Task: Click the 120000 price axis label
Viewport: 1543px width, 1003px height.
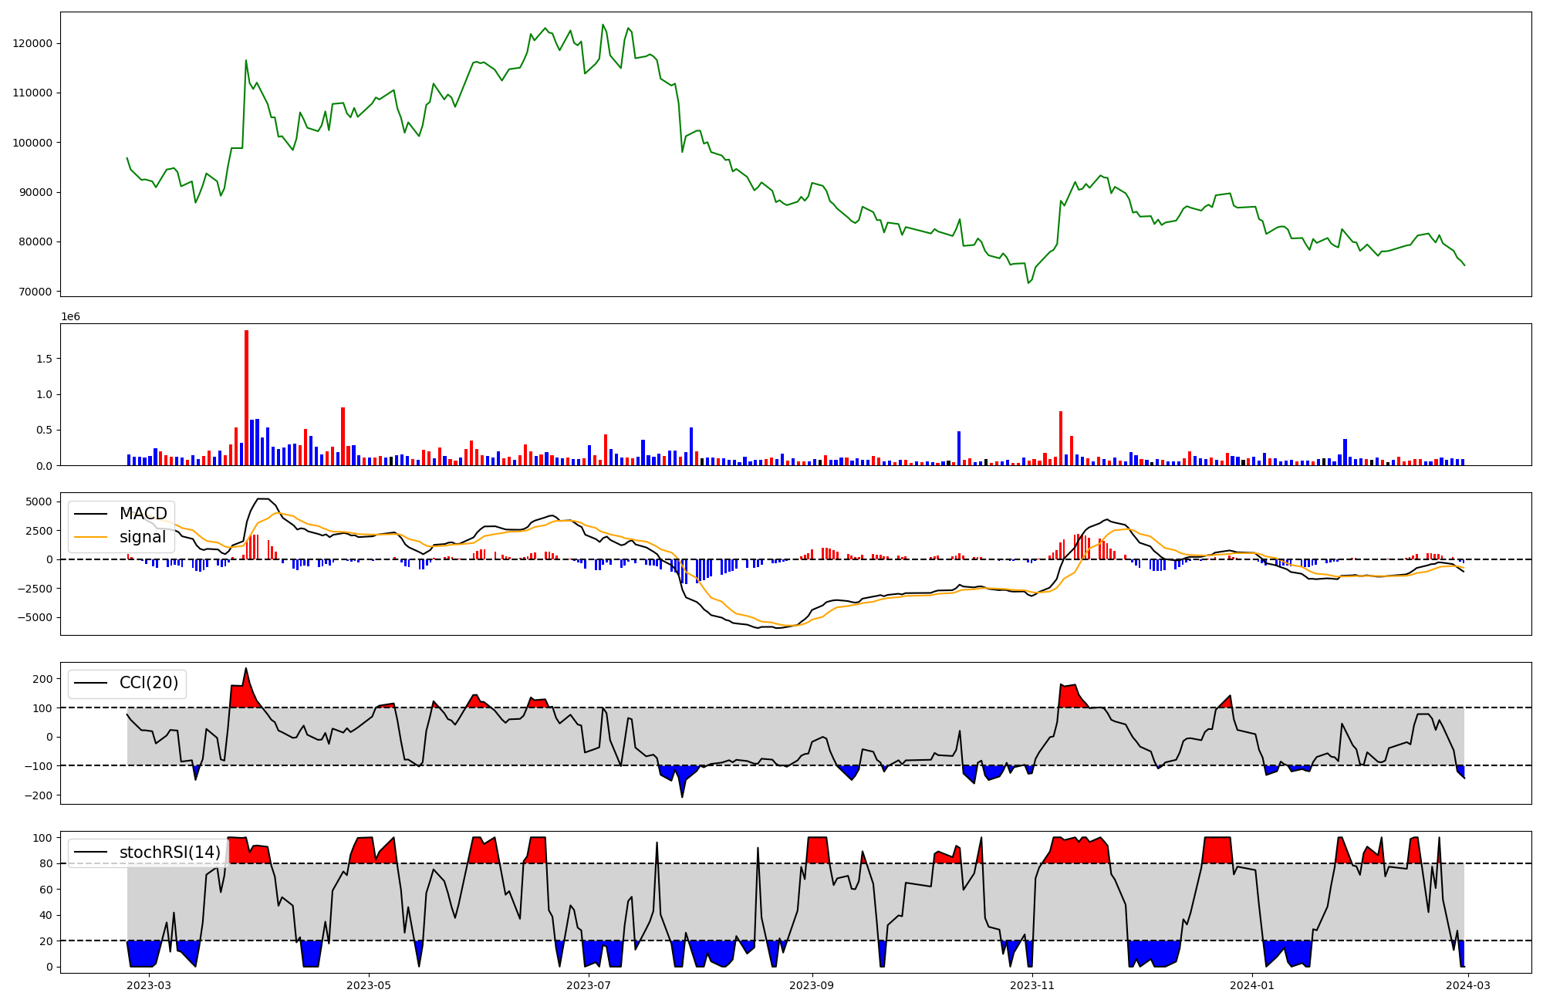Action: click(32, 43)
